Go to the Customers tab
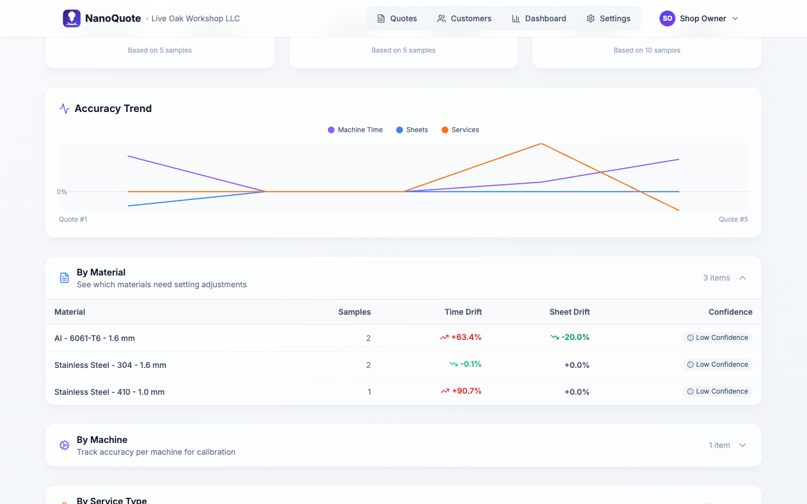This screenshot has height=504, width=807. pos(464,18)
